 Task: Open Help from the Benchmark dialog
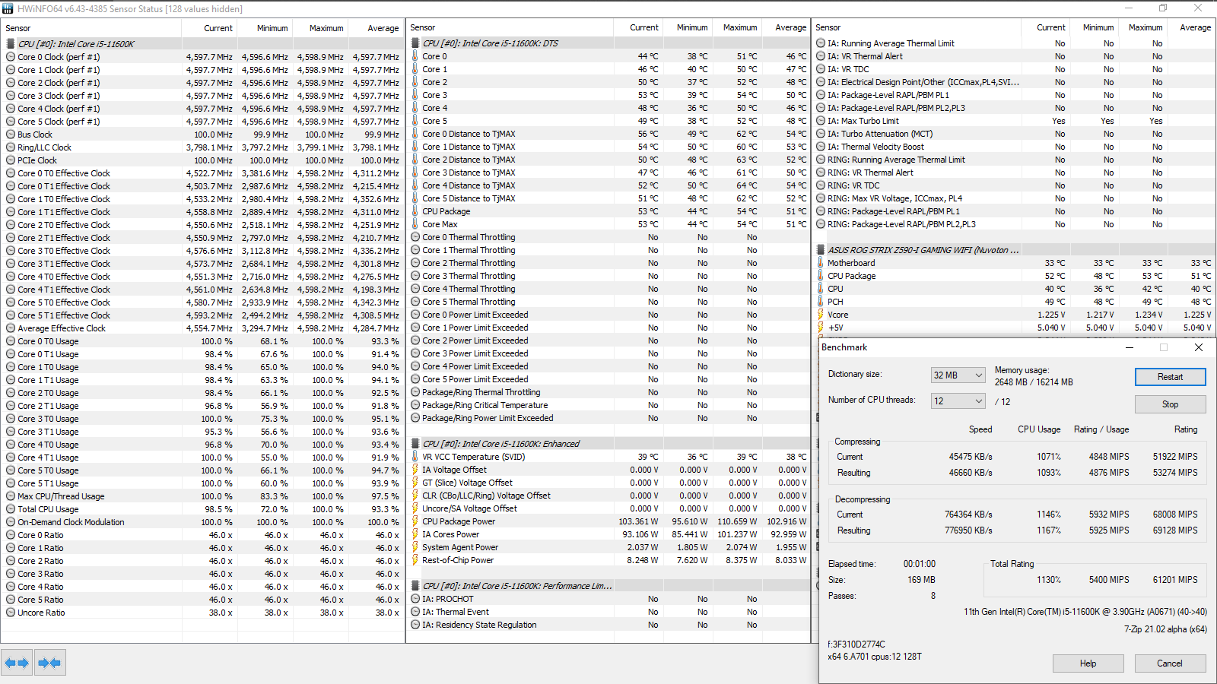1088,663
